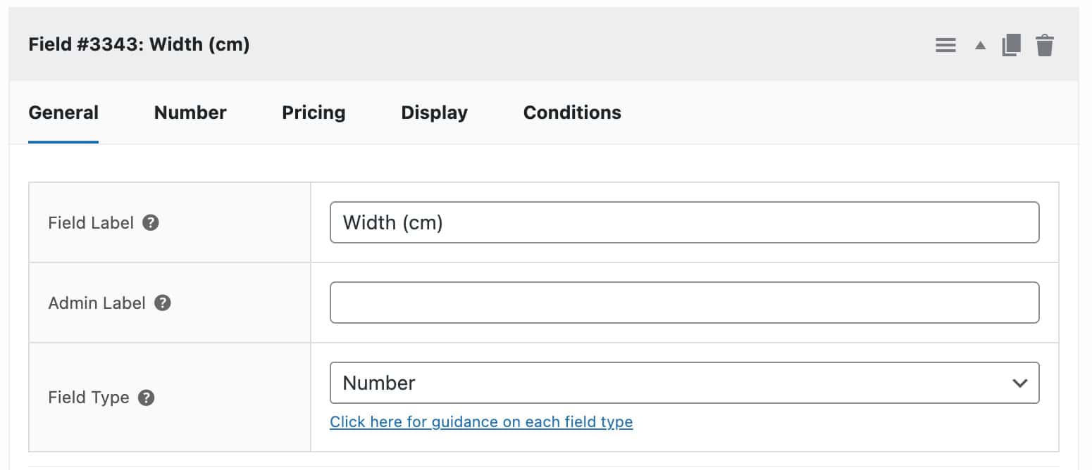Image resolution: width=1092 pixels, height=470 pixels.
Task: Open guidance on each field type
Action: pos(481,421)
